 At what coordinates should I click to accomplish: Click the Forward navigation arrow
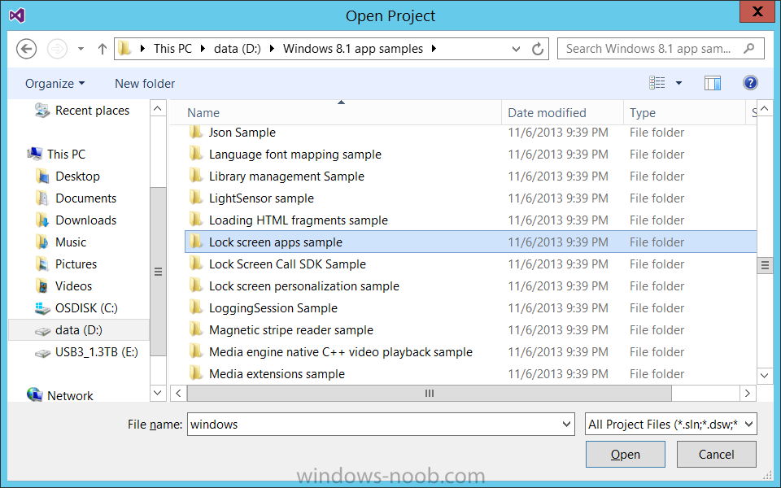pos(57,49)
